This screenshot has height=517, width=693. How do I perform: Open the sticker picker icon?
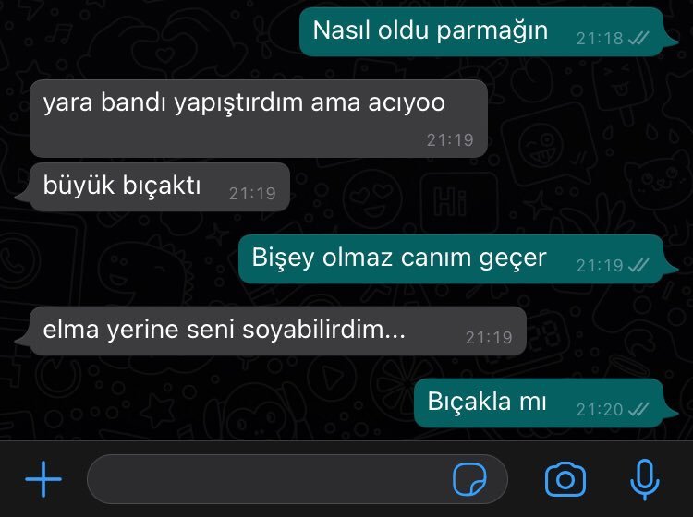[x=469, y=479]
